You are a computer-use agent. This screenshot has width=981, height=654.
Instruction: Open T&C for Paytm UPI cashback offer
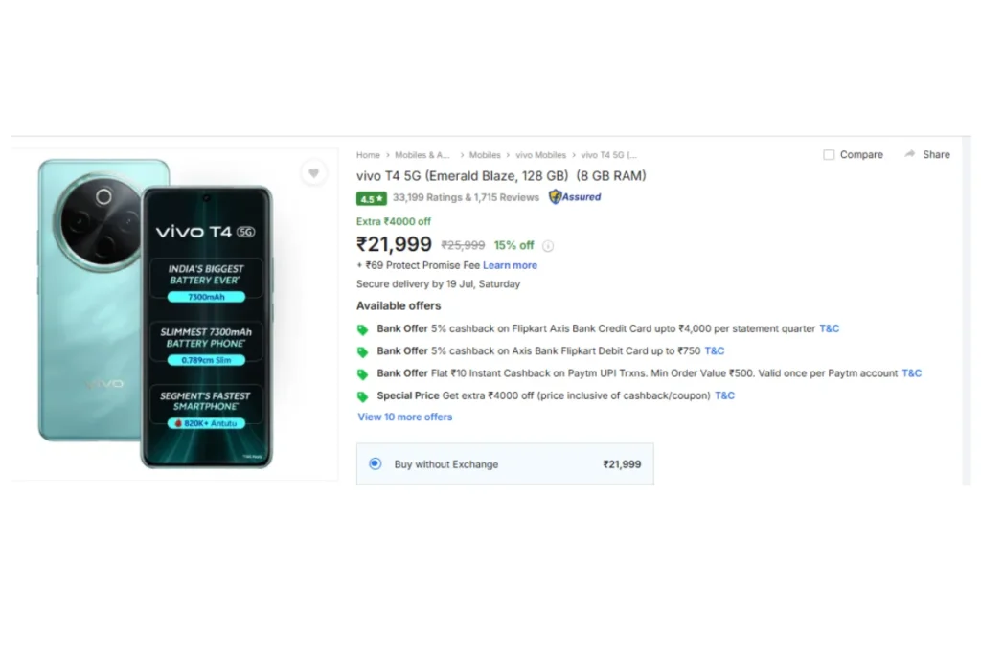912,373
